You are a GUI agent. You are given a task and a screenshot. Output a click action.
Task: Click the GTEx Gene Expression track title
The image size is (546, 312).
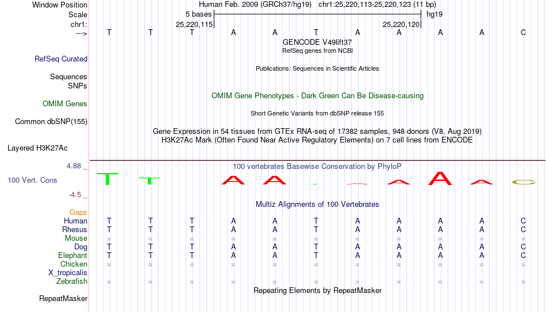point(317,131)
